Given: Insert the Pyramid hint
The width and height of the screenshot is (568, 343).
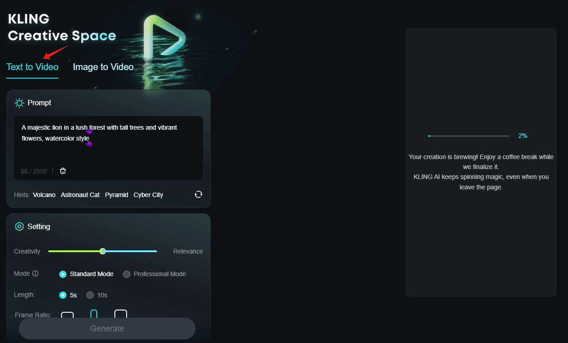Looking at the screenshot, I should (x=117, y=195).
